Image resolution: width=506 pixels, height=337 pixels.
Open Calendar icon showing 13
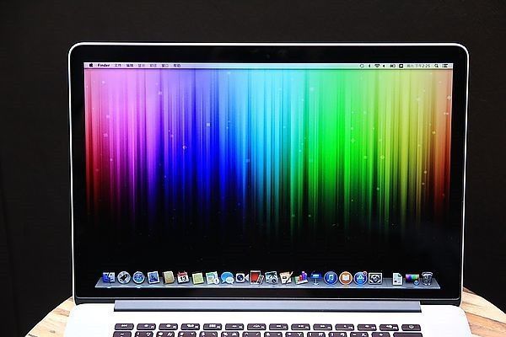click(183, 278)
